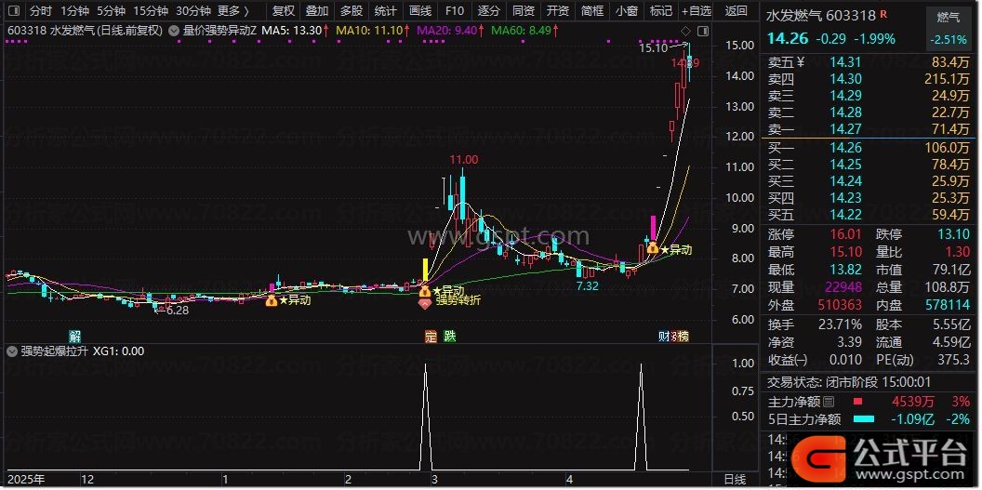Viewport: 982px width, 490px height.
Task: Click the 榜 marker icon on timeline
Action: (x=683, y=336)
